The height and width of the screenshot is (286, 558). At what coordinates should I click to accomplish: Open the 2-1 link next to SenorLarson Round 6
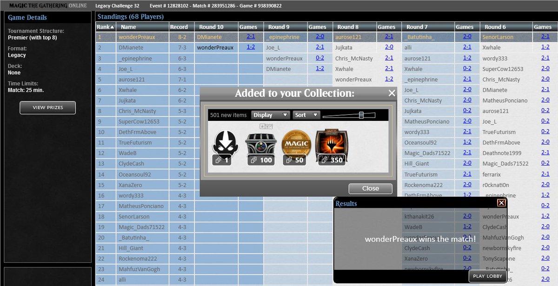pyautogui.click(x=545, y=36)
